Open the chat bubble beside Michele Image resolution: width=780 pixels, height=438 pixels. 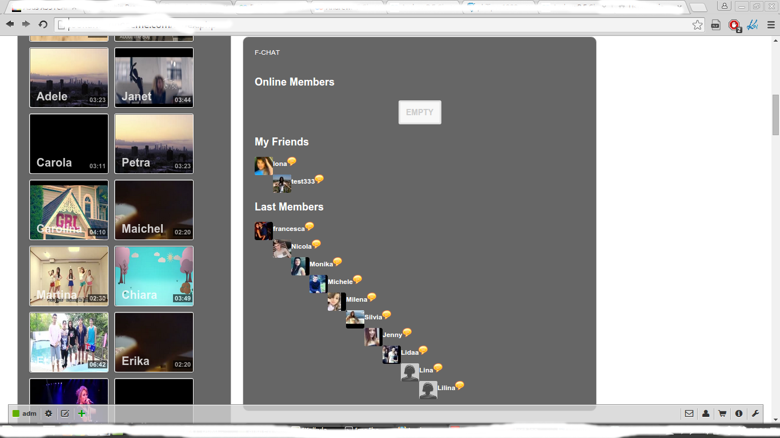tap(357, 279)
